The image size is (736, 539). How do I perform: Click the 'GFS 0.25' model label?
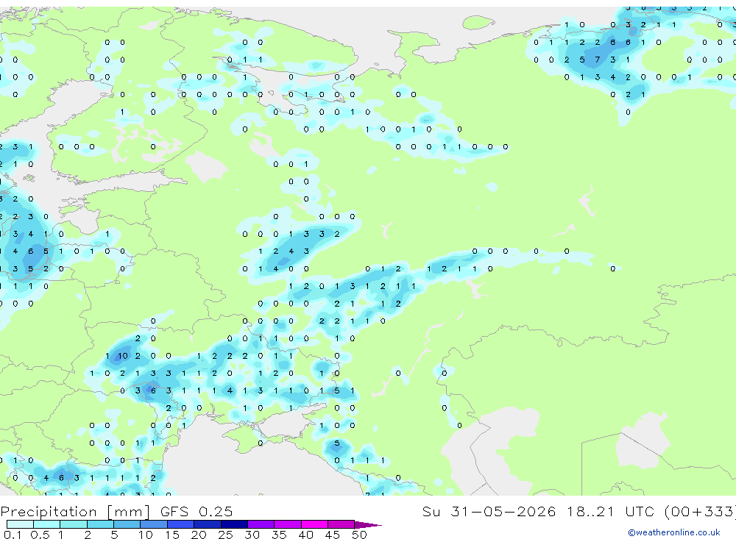(197, 511)
